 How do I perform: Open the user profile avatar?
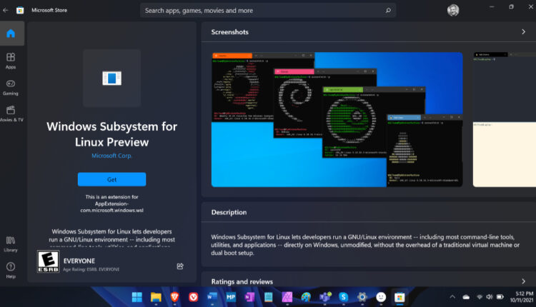coord(453,10)
